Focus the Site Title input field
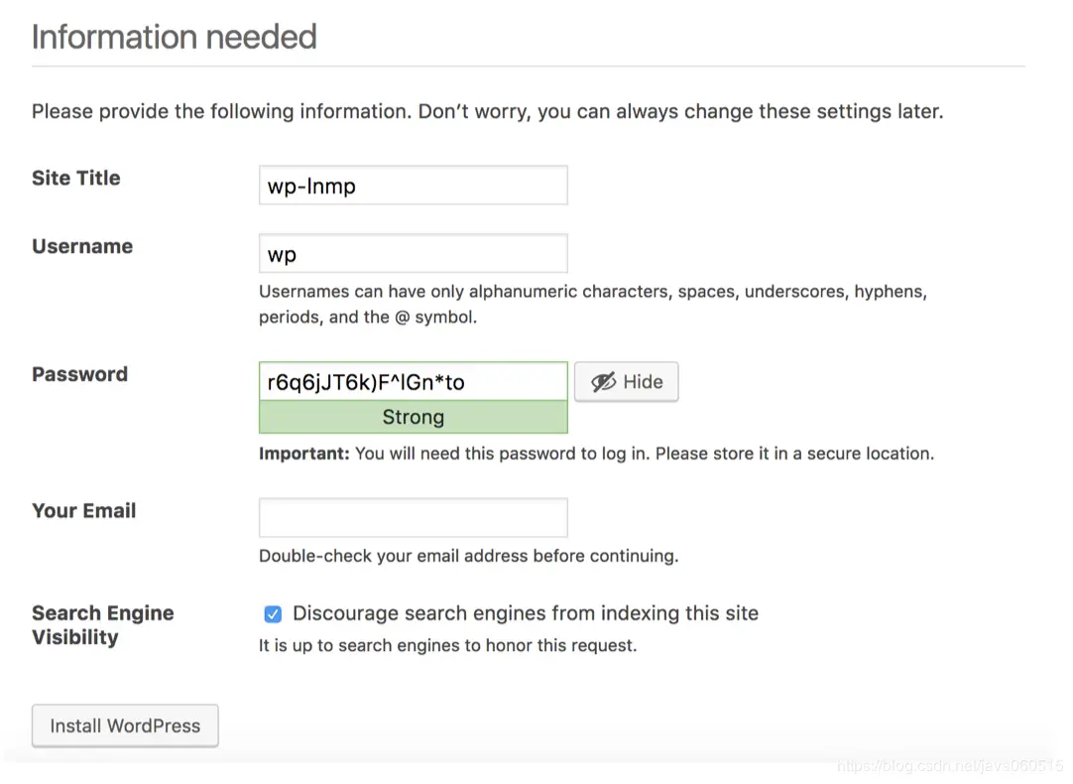 point(413,186)
